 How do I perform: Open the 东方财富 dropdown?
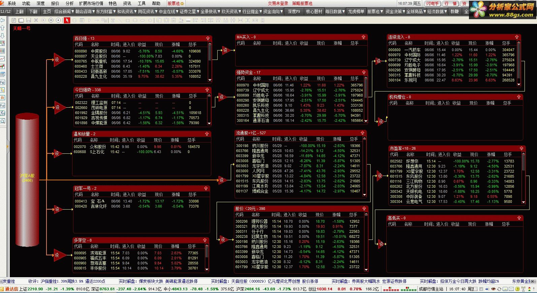coord(106,11)
